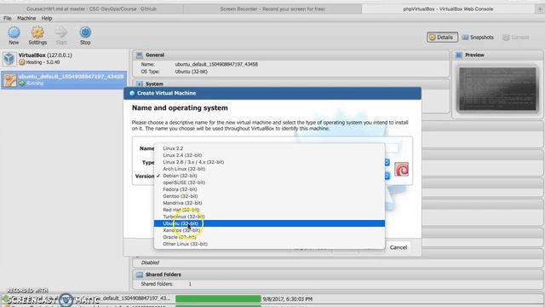Choose Other Linux (32-bit) option
Screen dimensions: 545x307
(x=269, y=244)
